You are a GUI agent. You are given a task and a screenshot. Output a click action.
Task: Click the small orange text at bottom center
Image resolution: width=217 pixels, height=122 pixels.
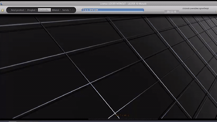[122, 115]
